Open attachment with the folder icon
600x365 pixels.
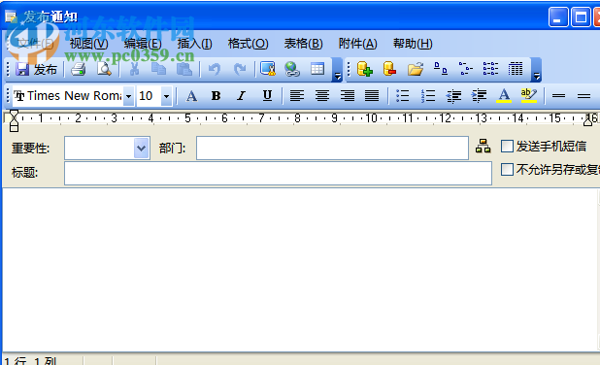416,69
